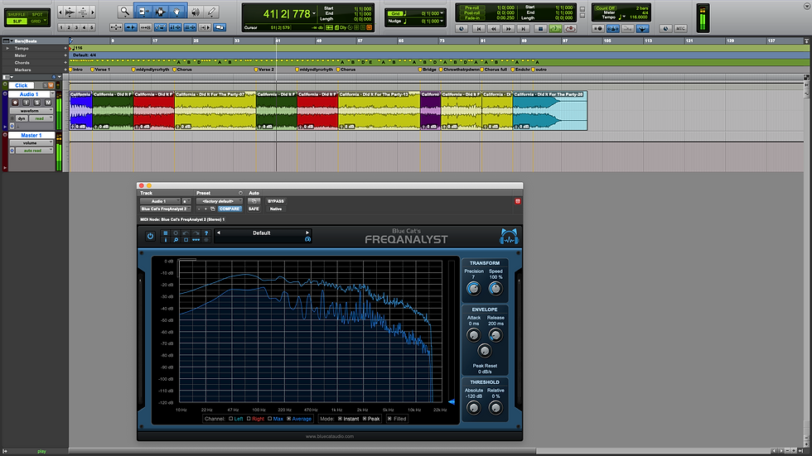Select the Zoomer magnifier tool
Viewport: 812px width, 456px height.
point(125,12)
